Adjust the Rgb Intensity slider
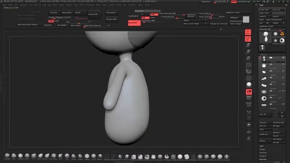The image size is (290, 163). click(x=172, y=14)
